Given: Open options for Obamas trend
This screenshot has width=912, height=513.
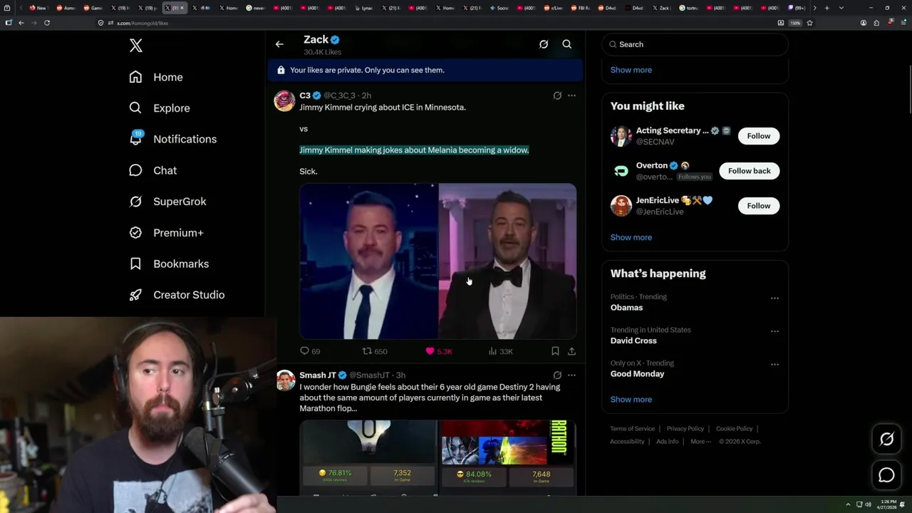Looking at the screenshot, I should 774,299.
